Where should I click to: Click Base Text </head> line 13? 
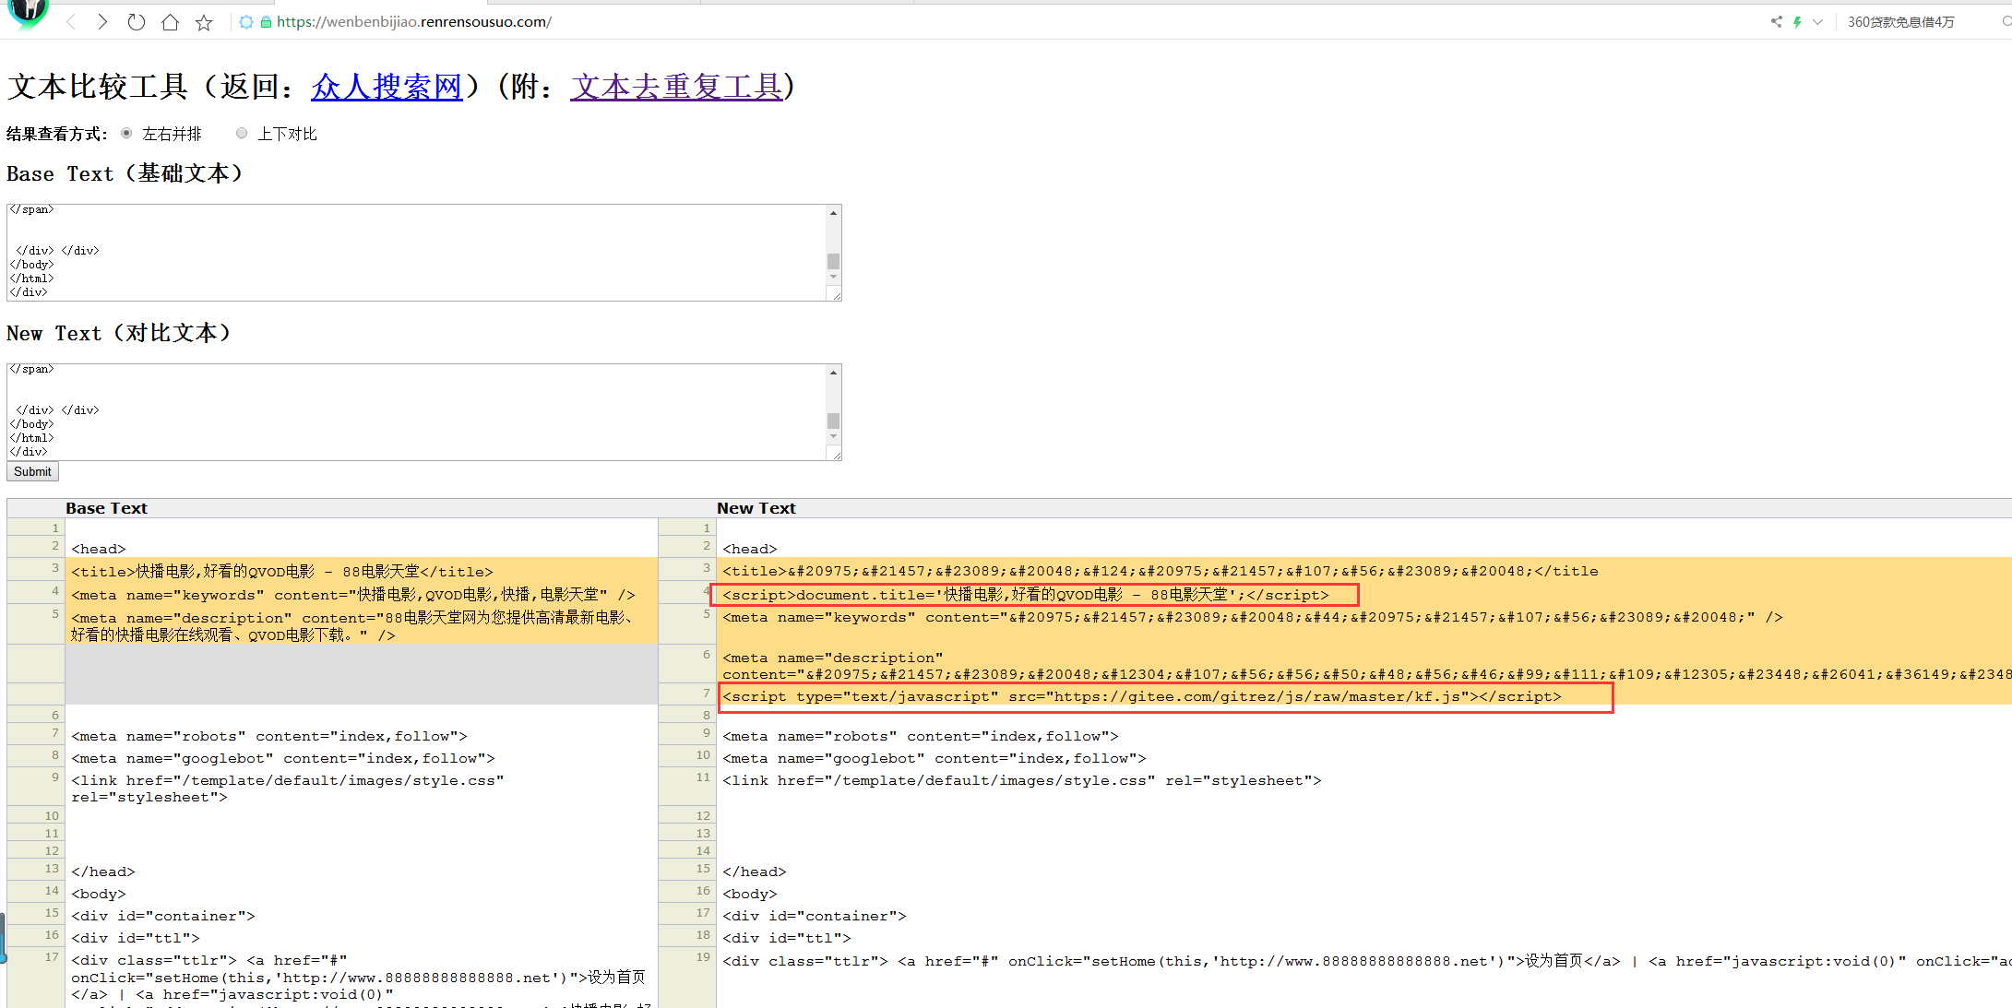click(103, 872)
